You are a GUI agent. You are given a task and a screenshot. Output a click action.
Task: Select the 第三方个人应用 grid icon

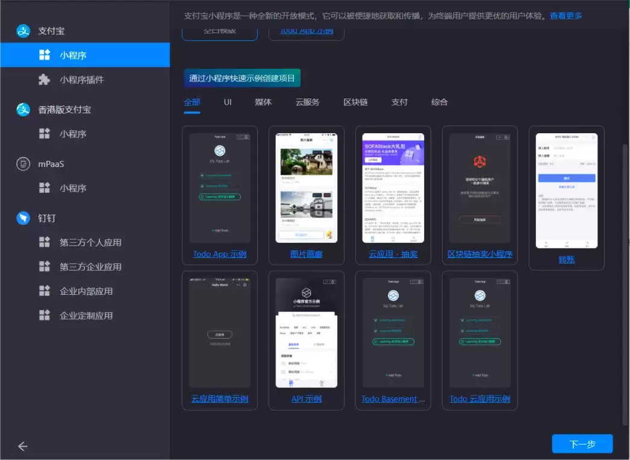tap(44, 242)
